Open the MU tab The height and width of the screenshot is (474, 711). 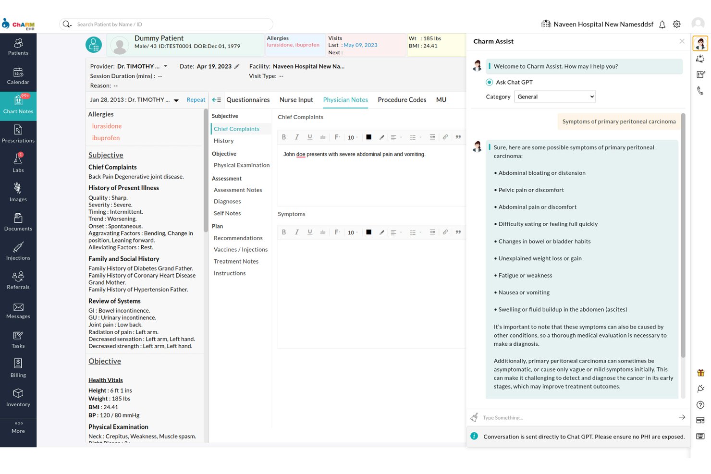tap(441, 100)
